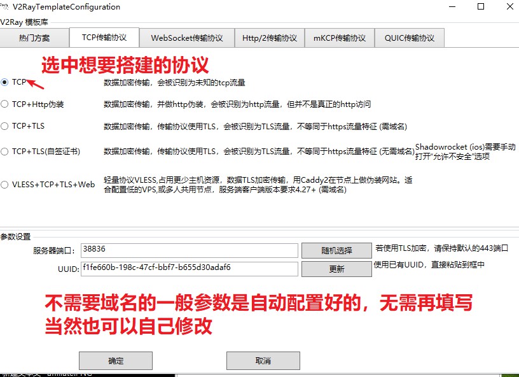
Task: Open the Http/2传输协议 tab
Action: 270,38
